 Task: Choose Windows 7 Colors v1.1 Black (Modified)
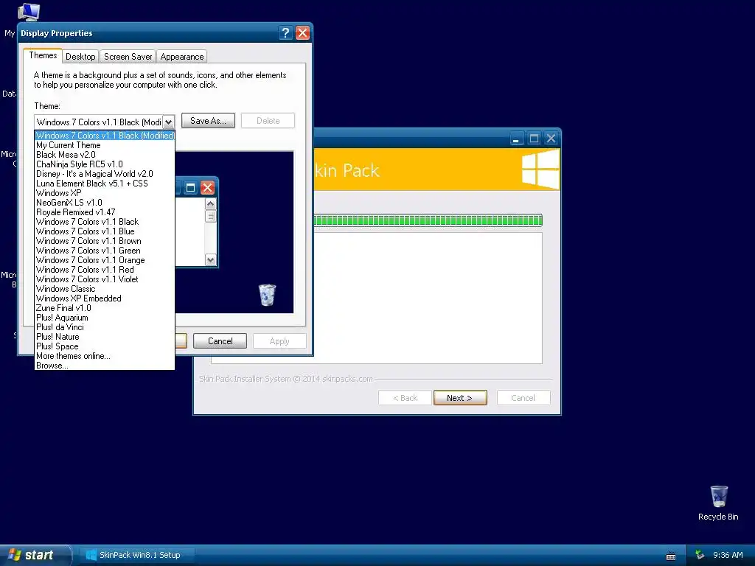105,136
